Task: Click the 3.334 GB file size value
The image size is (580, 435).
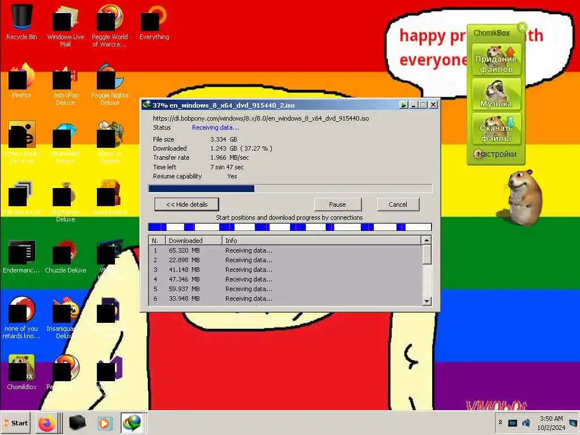Action: tap(223, 139)
